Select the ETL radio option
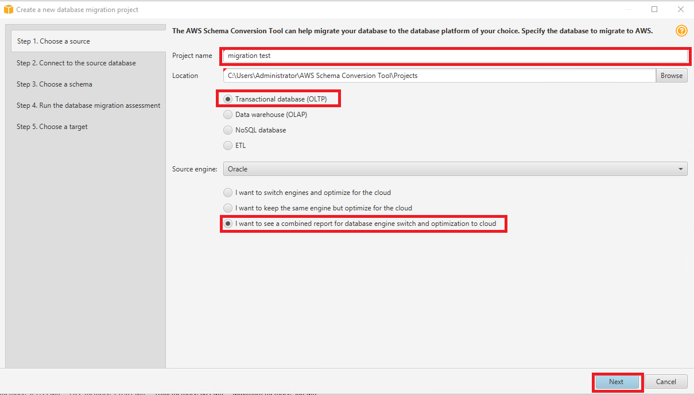Viewport: 694px width, 395px height. point(228,146)
